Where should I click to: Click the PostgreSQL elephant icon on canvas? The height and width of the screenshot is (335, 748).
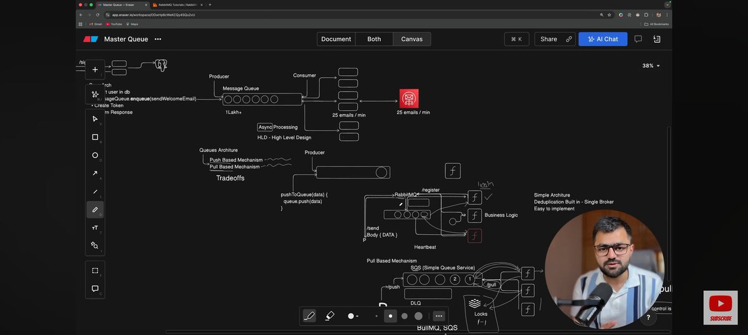(x=161, y=64)
